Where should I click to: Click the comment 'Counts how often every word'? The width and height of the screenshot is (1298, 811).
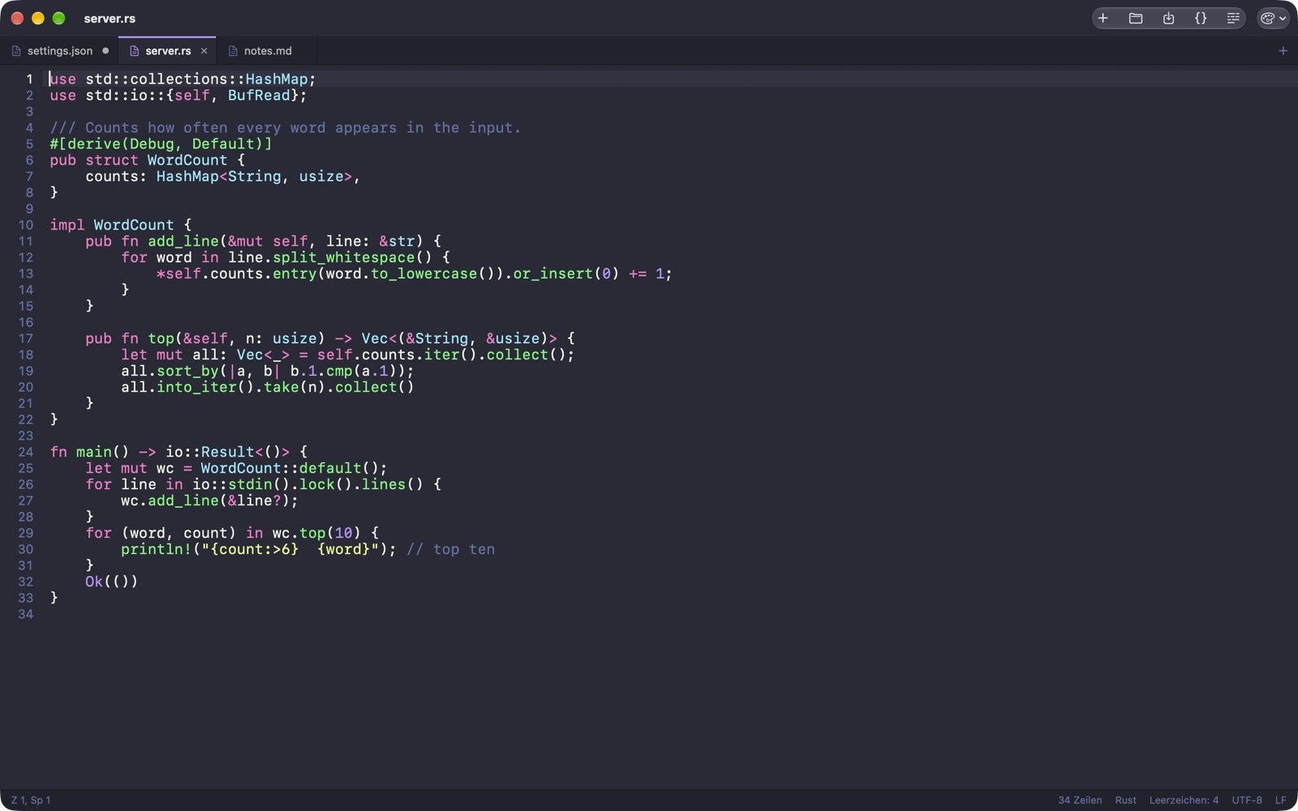click(205, 127)
